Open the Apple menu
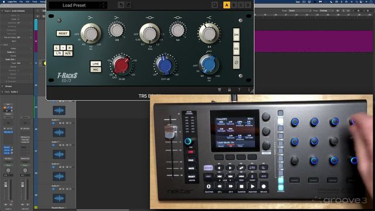This screenshot has width=375, height=211. point(4,1)
